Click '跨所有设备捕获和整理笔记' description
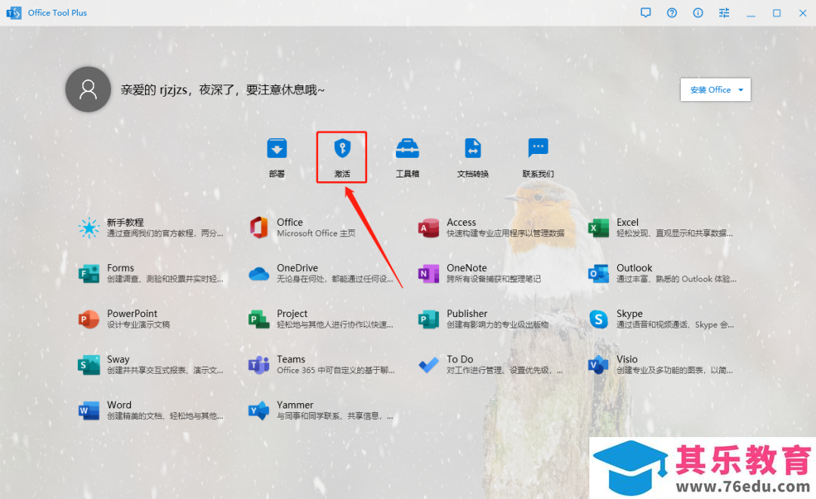This screenshot has width=816, height=499. click(493, 279)
